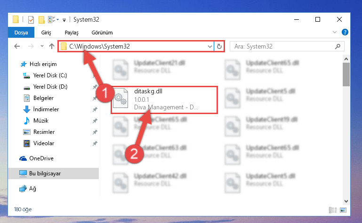Go up one folder level arrow
362x223 pixels.
click(52, 46)
